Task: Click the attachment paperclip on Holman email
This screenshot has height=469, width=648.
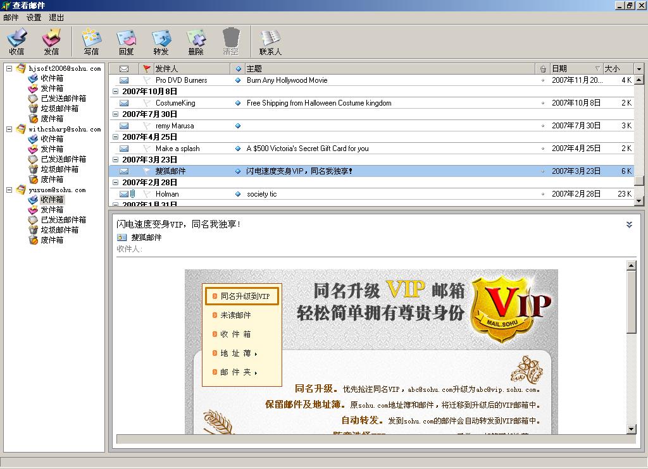Action: point(133,193)
